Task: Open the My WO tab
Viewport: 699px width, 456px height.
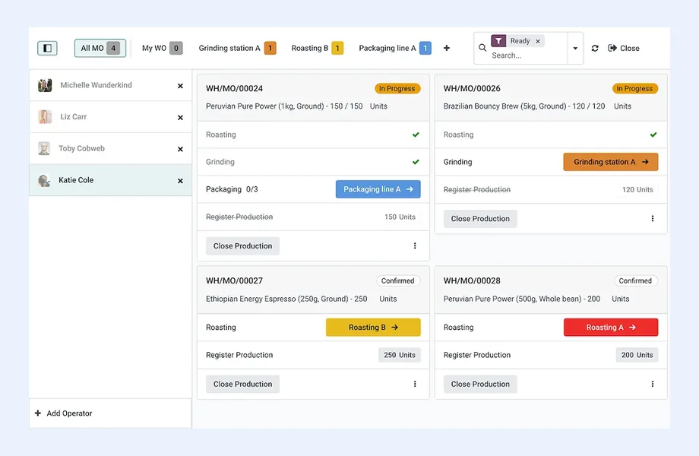Action: pos(163,48)
